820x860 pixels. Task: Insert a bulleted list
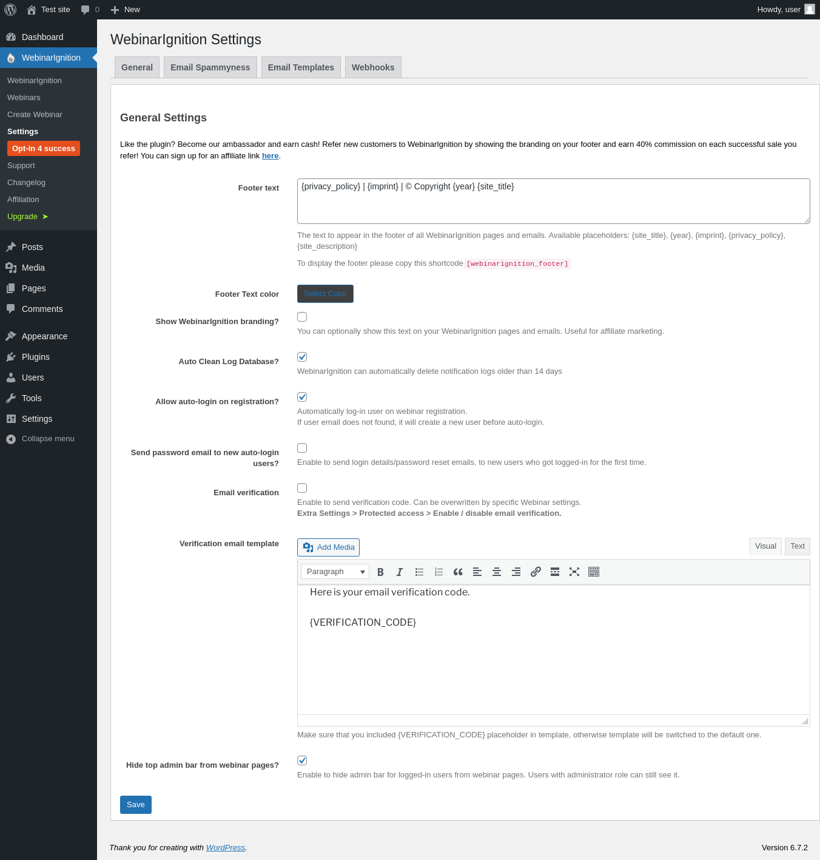click(x=419, y=572)
